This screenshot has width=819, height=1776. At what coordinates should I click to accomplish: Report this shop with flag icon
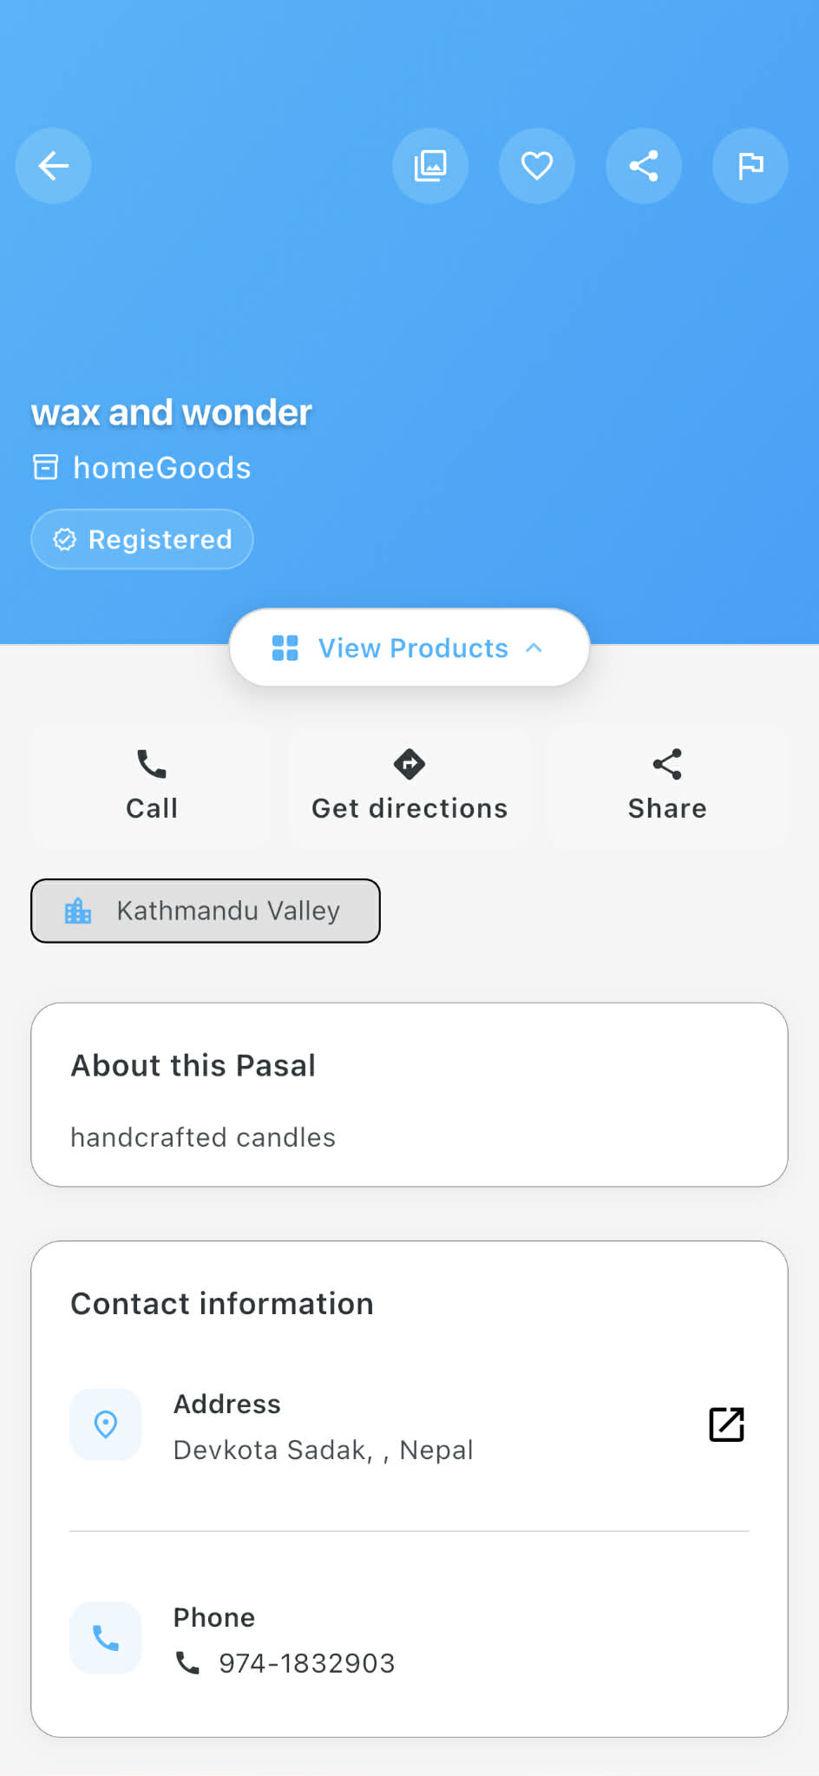click(x=750, y=166)
